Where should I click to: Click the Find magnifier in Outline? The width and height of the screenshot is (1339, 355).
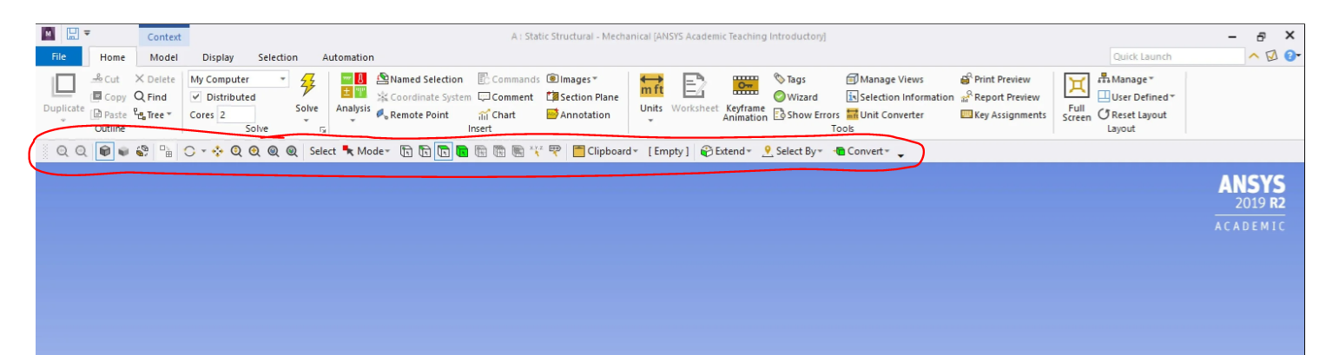point(150,97)
